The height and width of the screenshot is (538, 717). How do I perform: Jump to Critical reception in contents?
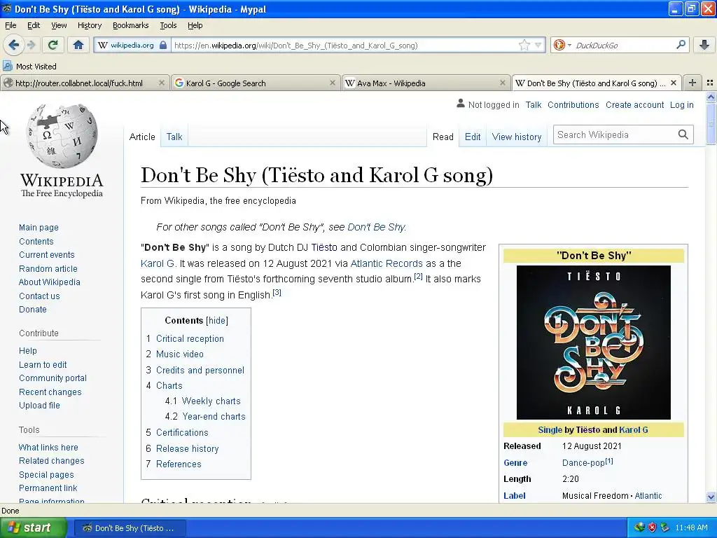tap(190, 339)
